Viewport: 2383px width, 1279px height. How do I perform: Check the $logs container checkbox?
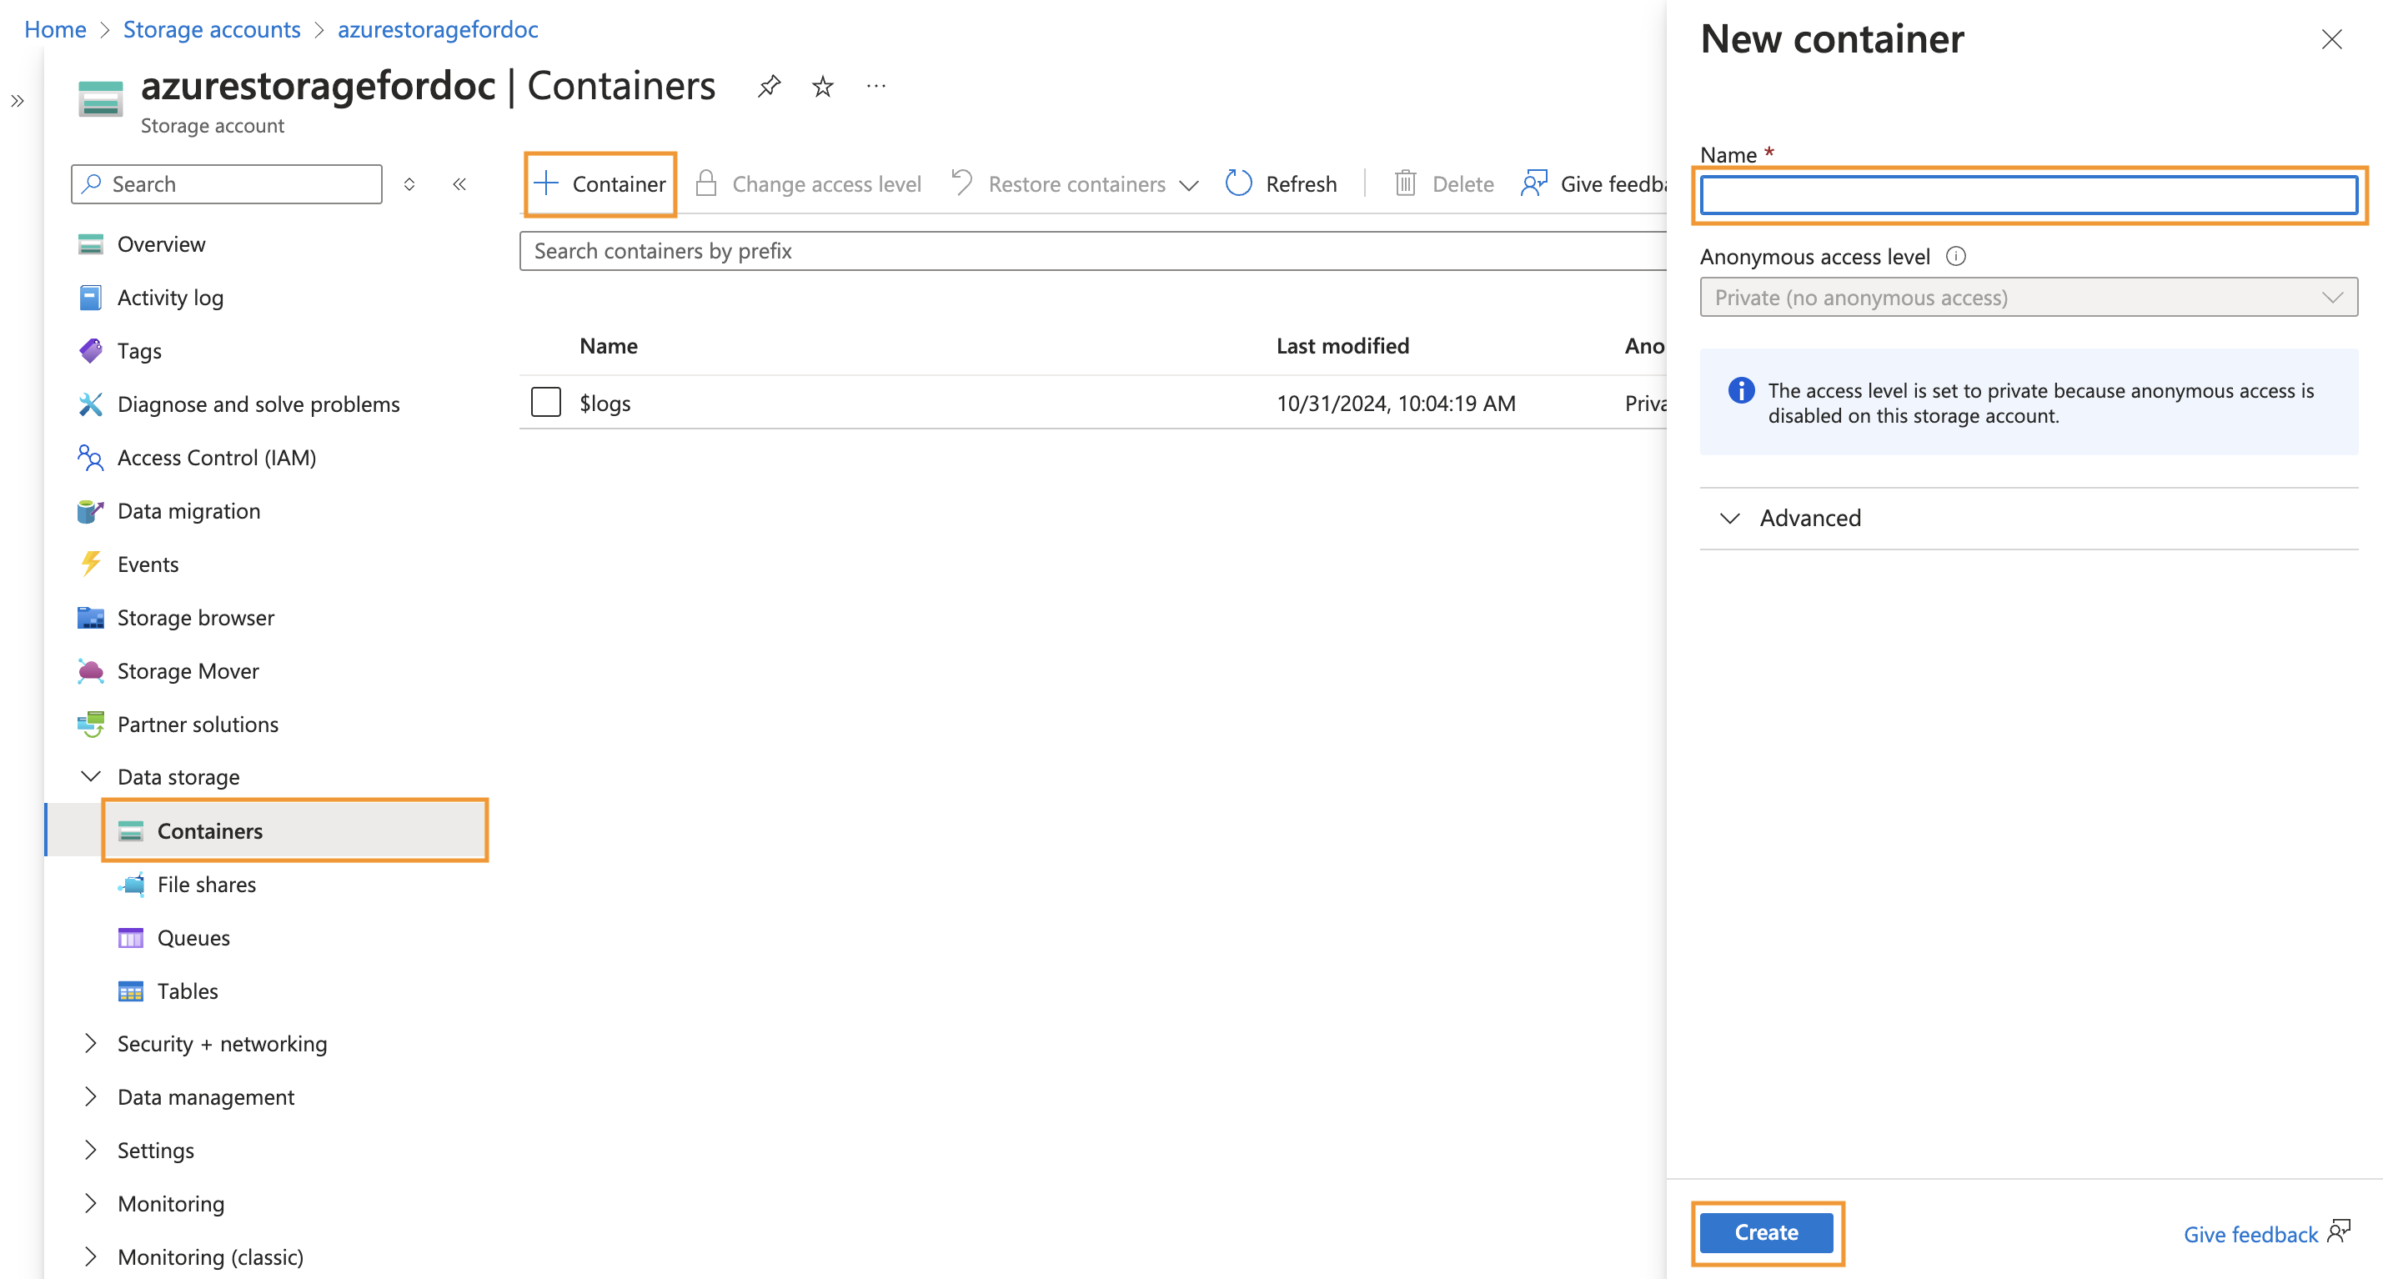click(x=546, y=402)
